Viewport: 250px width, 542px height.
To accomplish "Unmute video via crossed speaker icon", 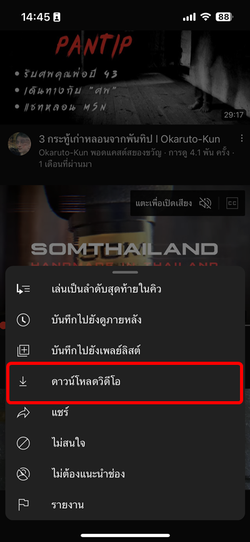I will click(206, 203).
